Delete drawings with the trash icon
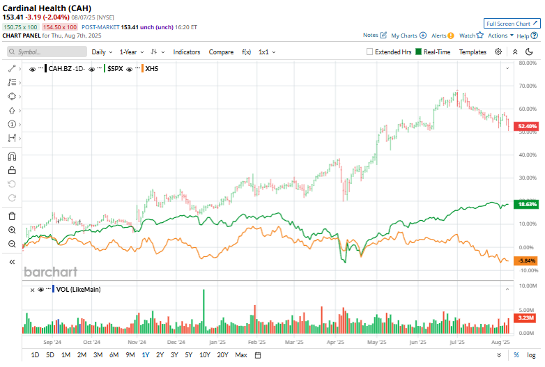Viewport: 545px width, 367px height. pos(12,216)
